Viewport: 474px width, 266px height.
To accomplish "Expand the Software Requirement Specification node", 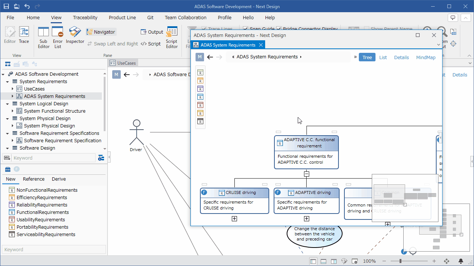I will (x=12, y=141).
